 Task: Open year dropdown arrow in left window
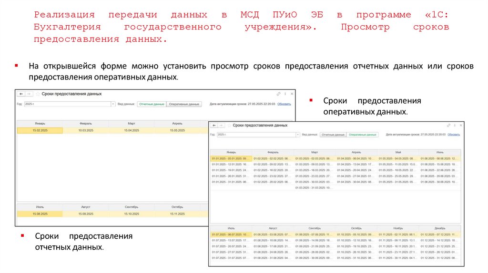tap(113, 104)
